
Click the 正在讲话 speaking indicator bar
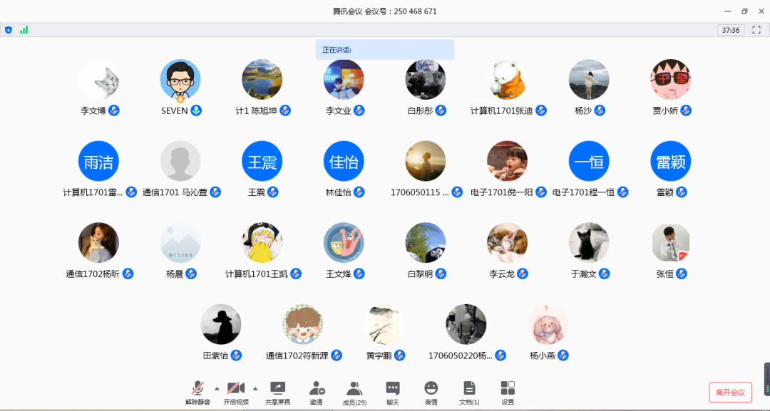pos(385,50)
